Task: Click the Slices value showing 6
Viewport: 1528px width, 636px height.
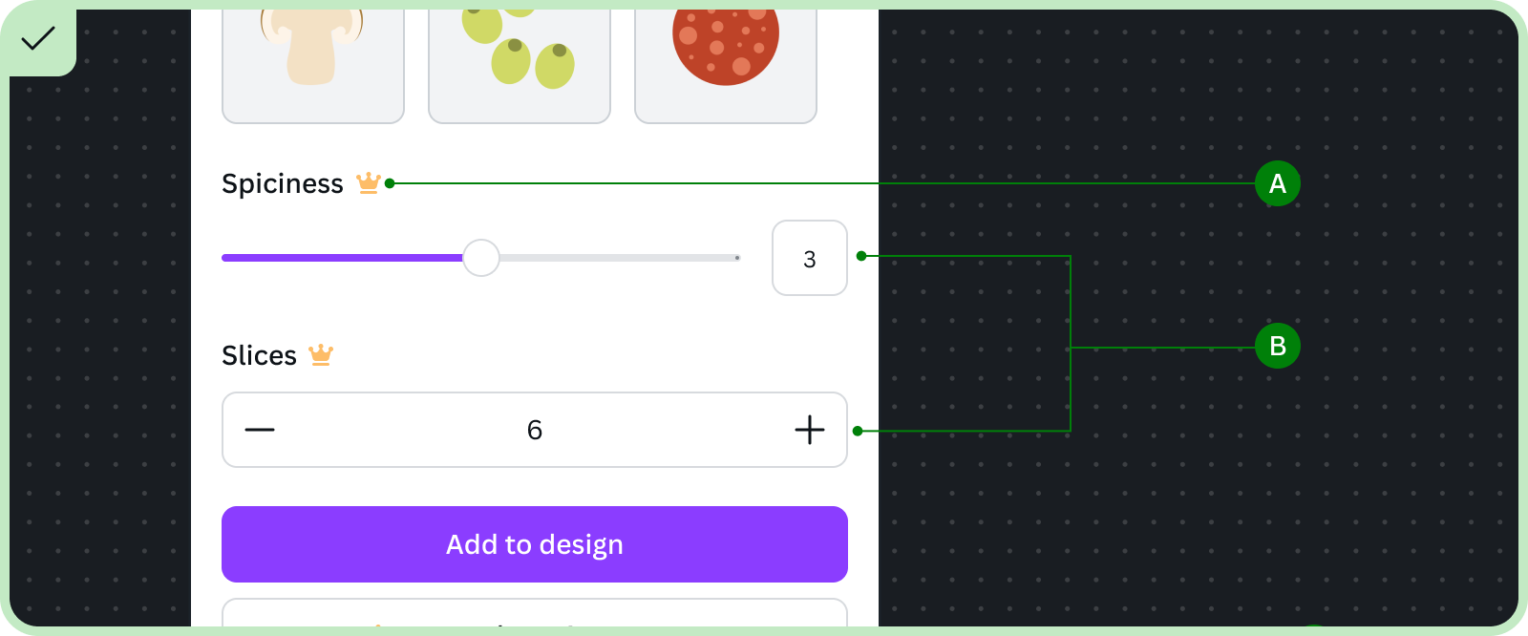Action: pyautogui.click(x=535, y=430)
